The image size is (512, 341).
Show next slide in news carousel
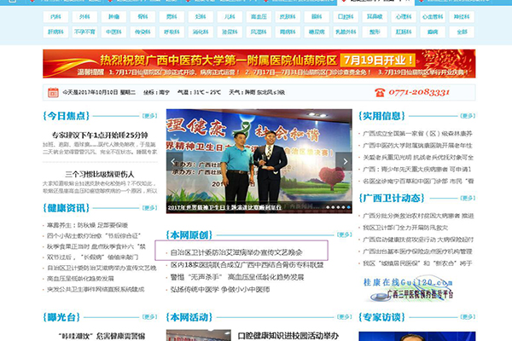pos(345,161)
